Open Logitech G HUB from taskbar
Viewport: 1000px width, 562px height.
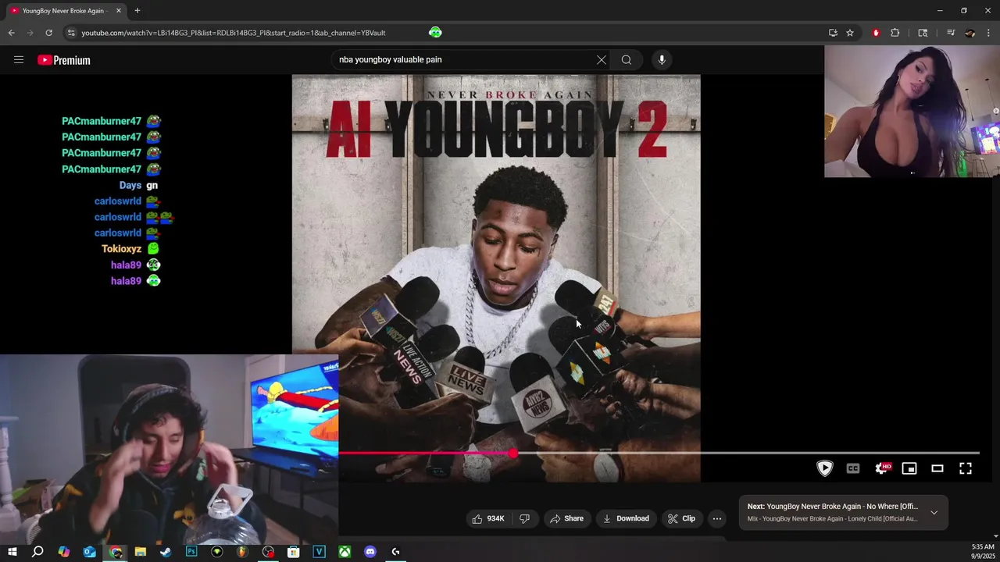(395, 552)
